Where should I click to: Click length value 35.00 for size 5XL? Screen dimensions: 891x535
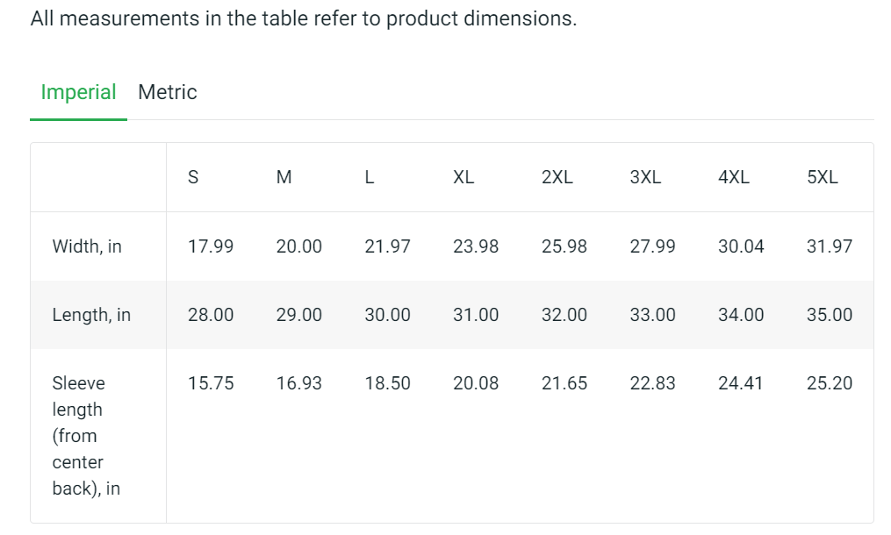tap(830, 315)
